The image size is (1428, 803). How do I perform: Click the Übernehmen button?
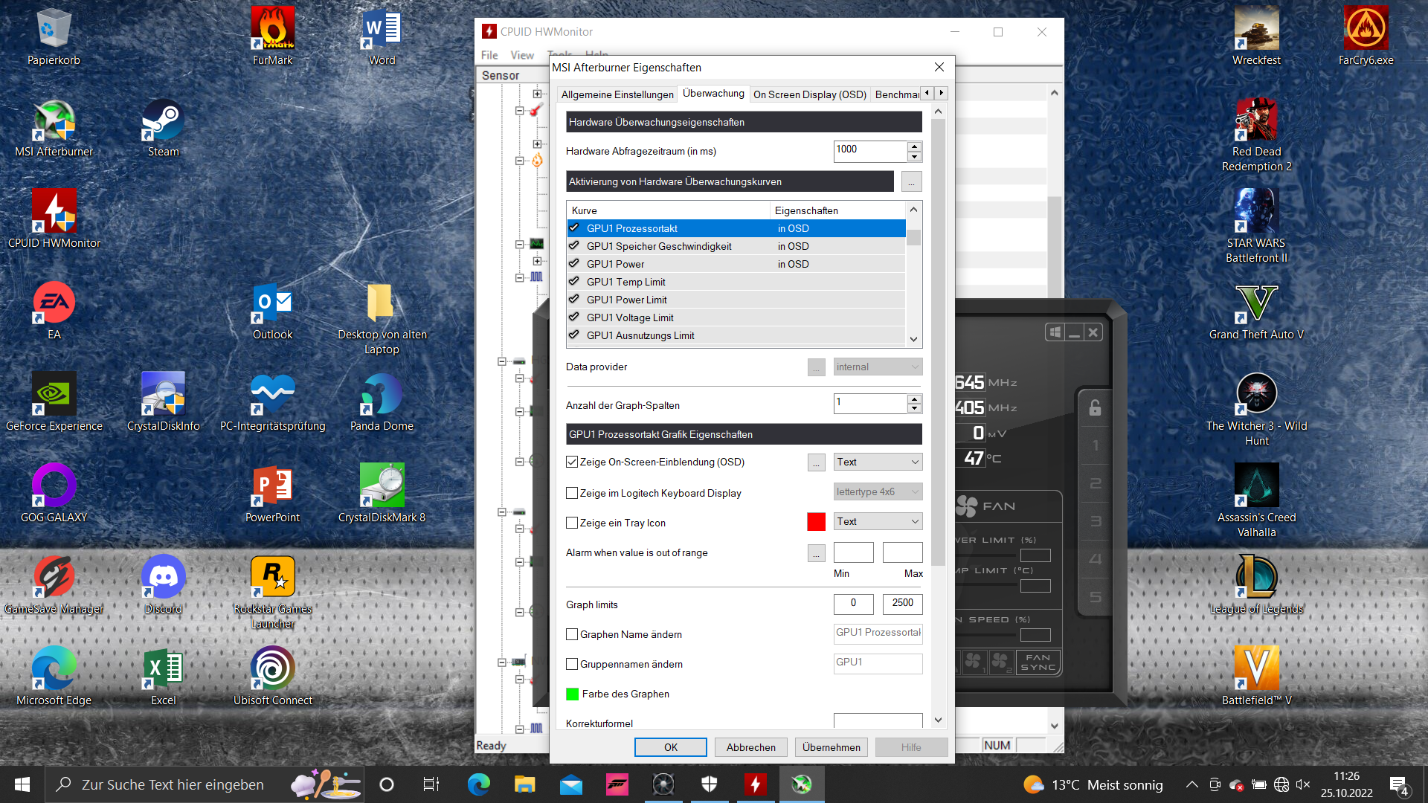pos(831,747)
